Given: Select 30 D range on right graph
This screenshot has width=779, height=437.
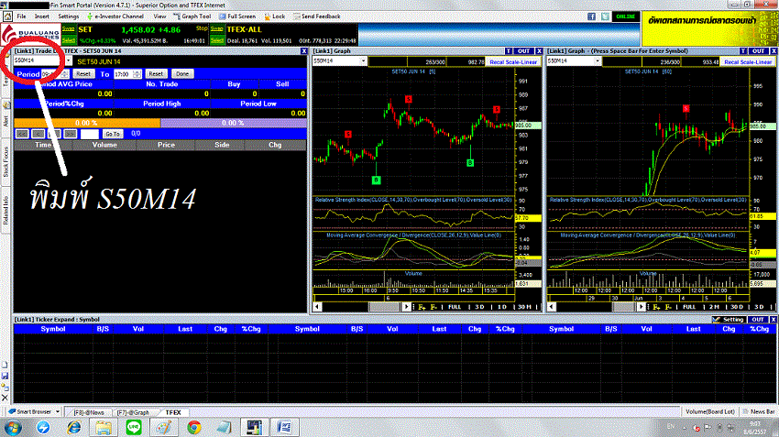Looking at the screenshot, I should click(x=737, y=307).
